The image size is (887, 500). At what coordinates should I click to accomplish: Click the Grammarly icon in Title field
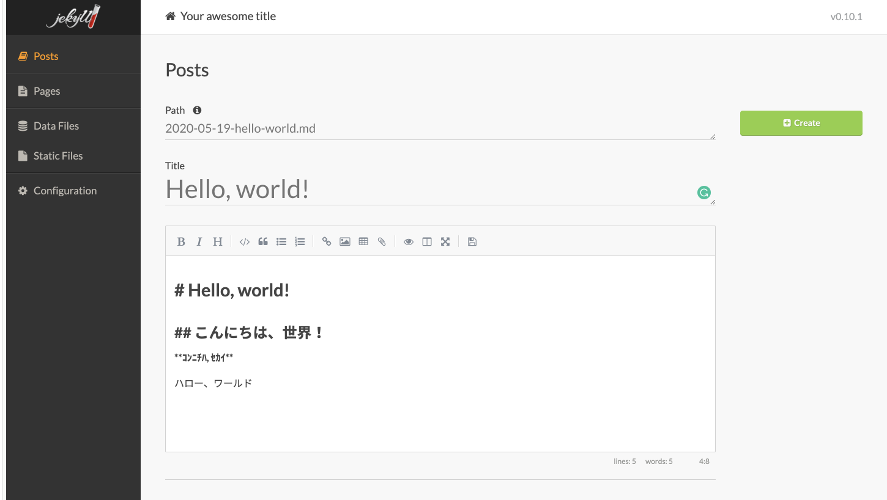[x=704, y=193]
